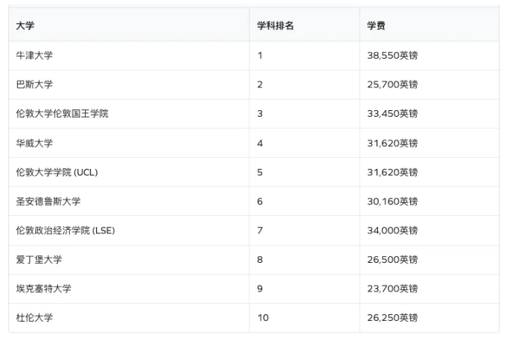Viewport: 505px width, 337px height.
Task: Select the 爱丁堡大学 cell
Action: point(39,260)
